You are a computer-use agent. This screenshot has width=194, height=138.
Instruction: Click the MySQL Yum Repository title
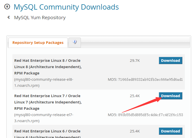40,18
